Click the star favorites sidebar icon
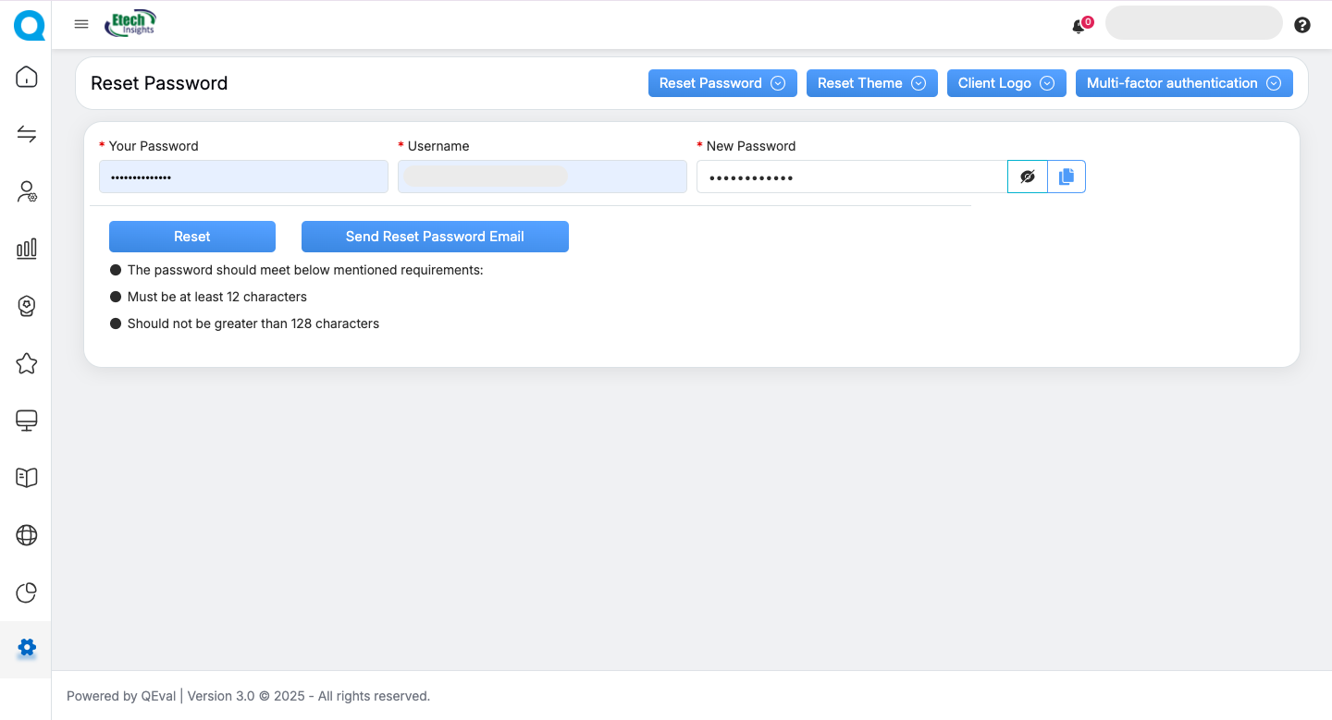This screenshot has width=1332, height=720. [27, 363]
